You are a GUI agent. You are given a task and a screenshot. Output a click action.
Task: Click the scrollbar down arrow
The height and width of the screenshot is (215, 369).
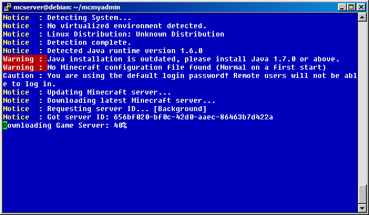click(362, 208)
